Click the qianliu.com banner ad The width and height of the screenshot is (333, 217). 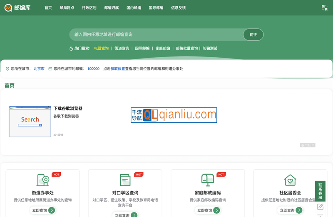pyautogui.click(x=174, y=115)
